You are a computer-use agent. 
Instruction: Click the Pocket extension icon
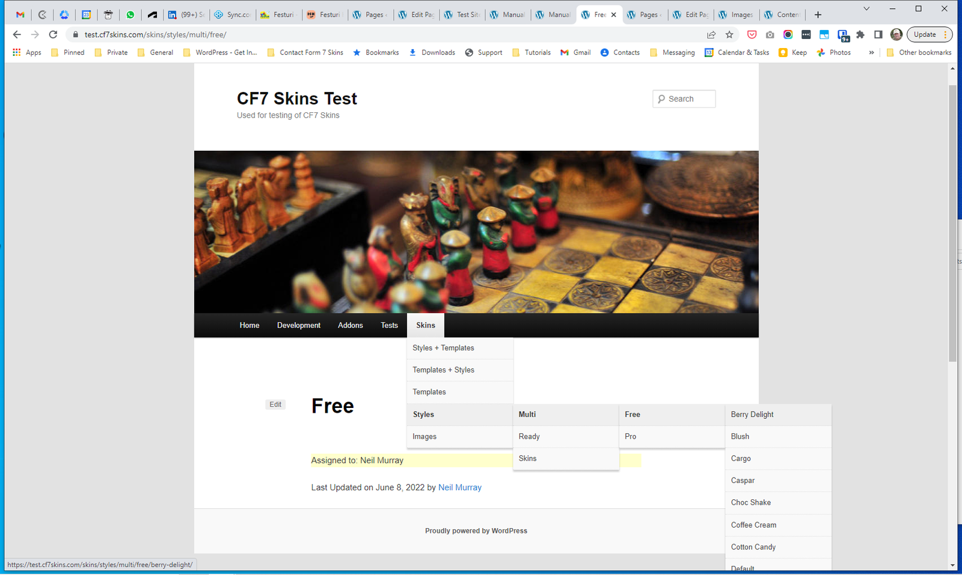[x=752, y=35]
